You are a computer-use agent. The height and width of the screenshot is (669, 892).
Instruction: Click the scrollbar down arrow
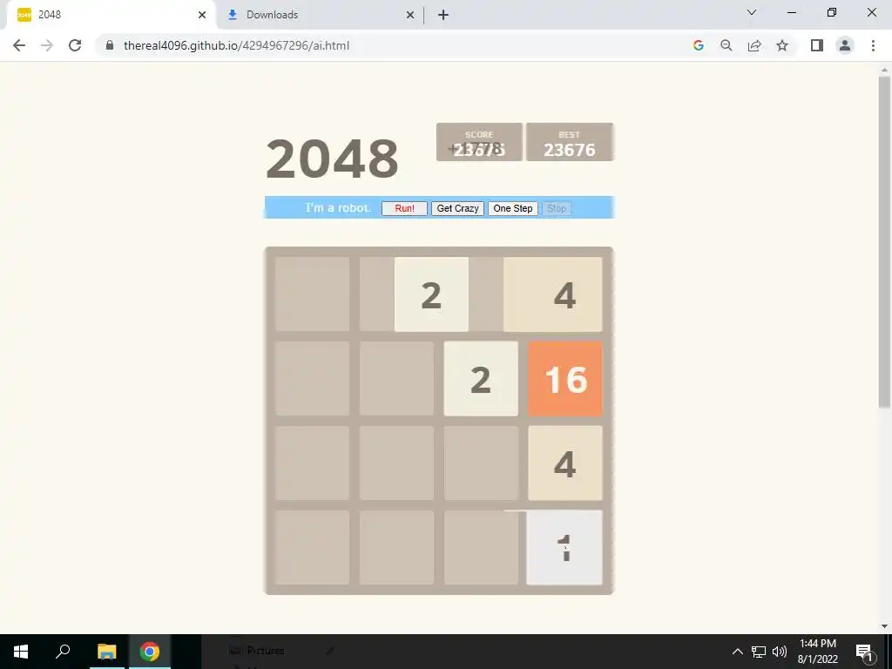884,626
